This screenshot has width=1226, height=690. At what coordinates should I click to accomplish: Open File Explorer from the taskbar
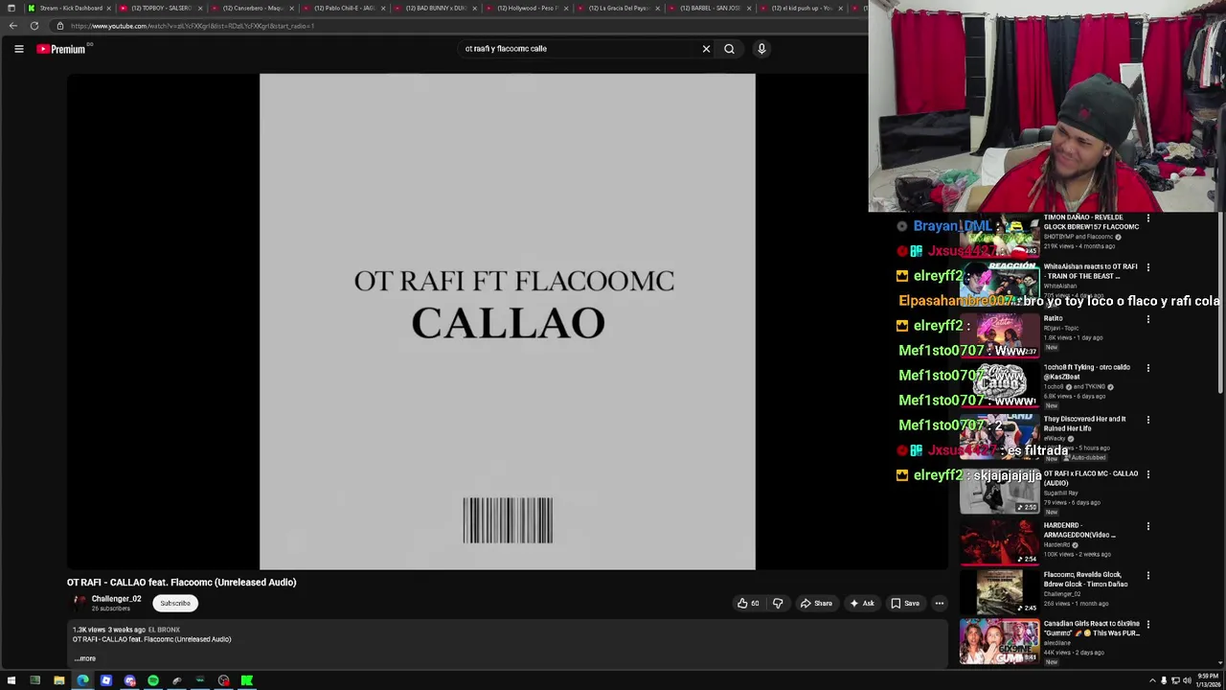tap(58, 680)
